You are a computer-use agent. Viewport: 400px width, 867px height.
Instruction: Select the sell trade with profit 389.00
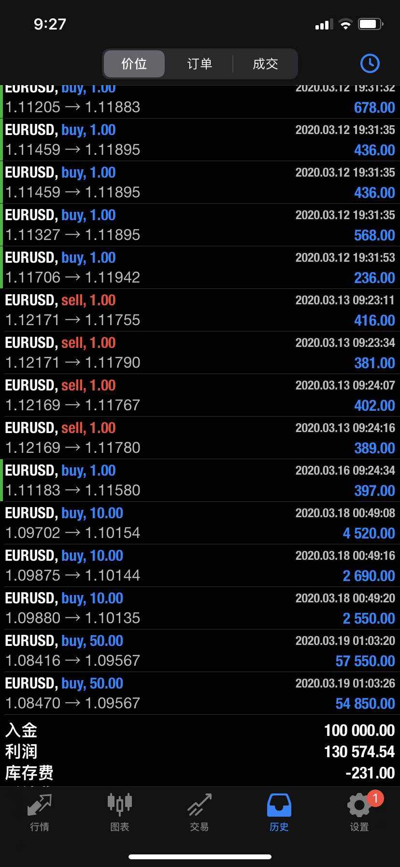tap(200, 438)
